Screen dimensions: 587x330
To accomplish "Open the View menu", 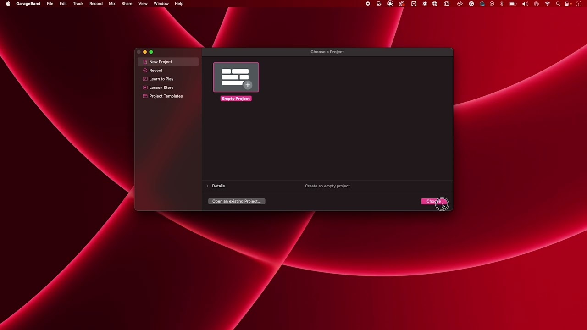I will 143,4.
